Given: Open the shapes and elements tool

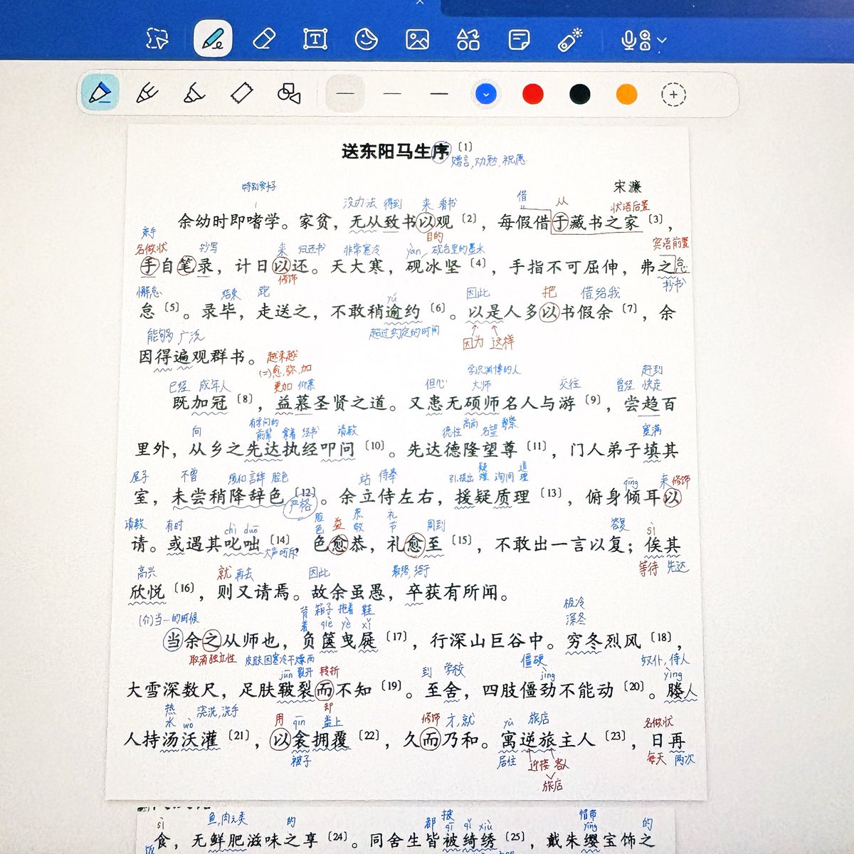Looking at the screenshot, I should [468, 39].
